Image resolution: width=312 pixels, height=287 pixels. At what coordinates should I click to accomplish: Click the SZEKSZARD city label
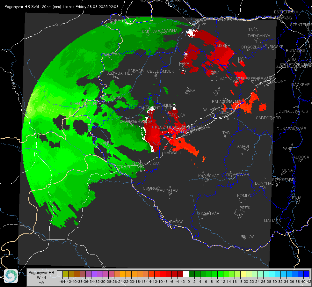(x=283, y=180)
